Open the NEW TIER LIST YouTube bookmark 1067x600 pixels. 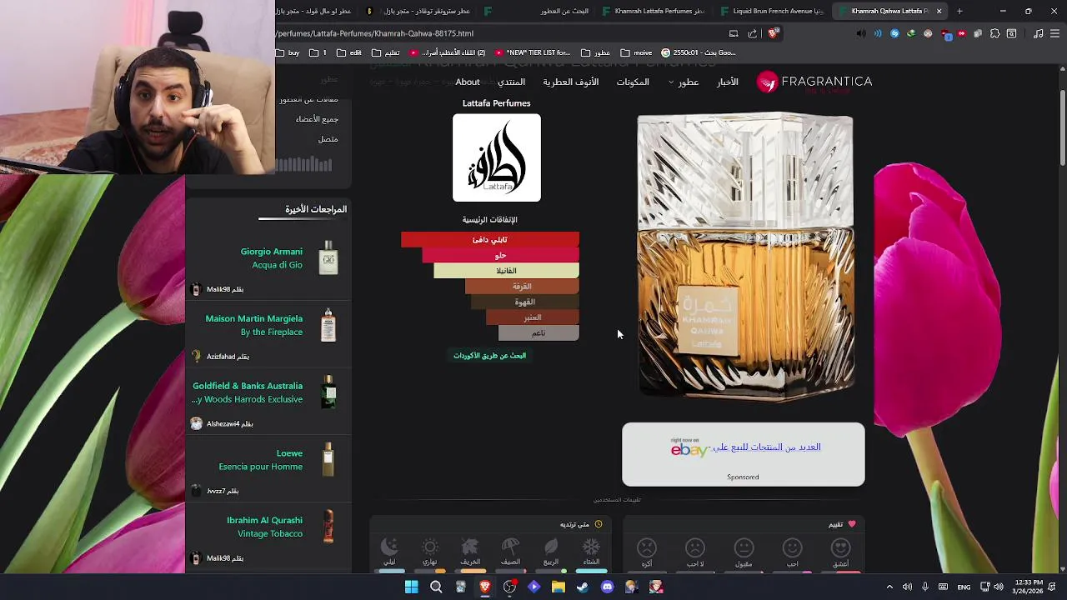pos(533,52)
